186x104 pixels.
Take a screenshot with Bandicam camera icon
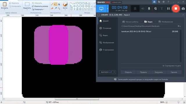pyautogui.click(x=183, y=9)
